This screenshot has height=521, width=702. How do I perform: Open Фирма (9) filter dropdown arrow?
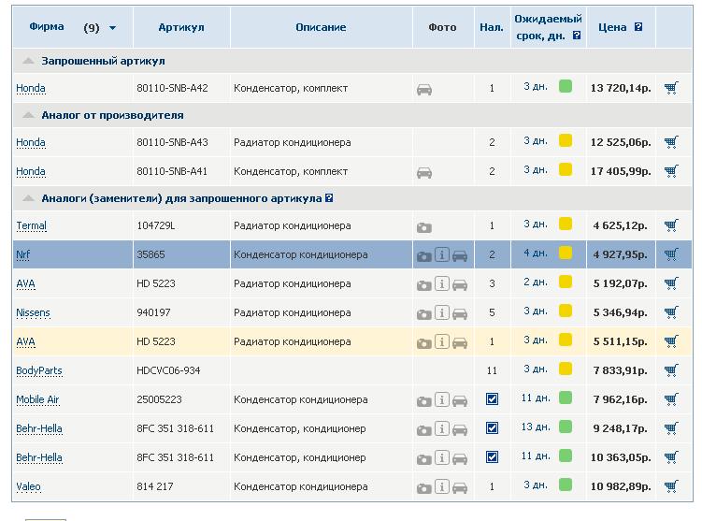pos(113,28)
